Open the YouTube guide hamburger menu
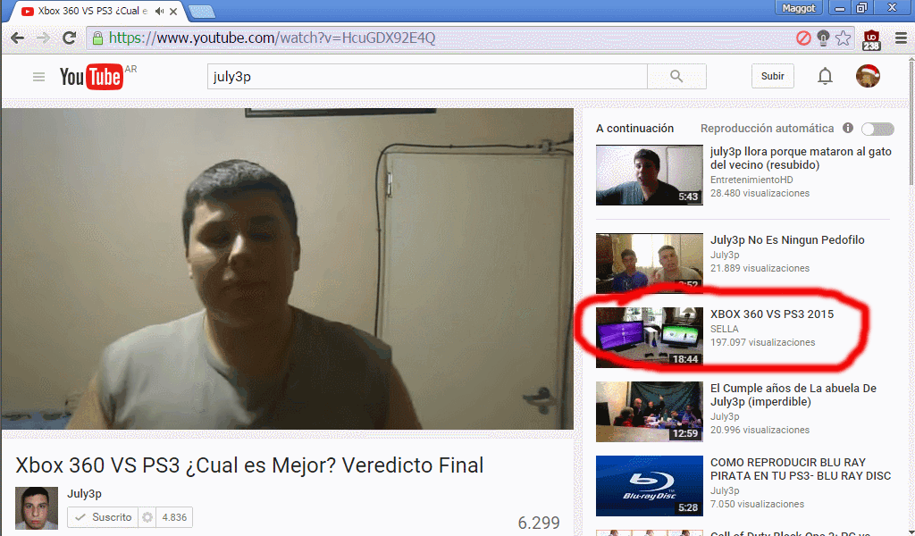Viewport: 915px width, 536px height. (38, 77)
